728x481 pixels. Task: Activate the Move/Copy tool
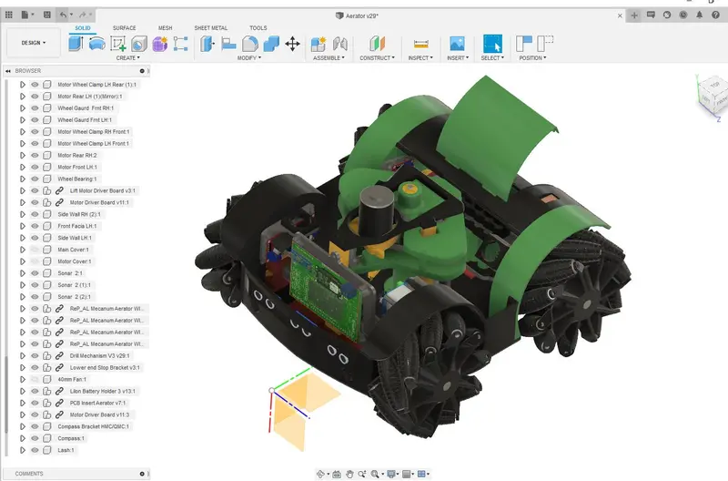click(292, 44)
